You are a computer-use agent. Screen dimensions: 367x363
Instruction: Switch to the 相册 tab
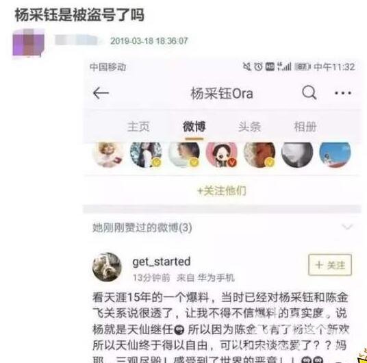[x=305, y=127]
